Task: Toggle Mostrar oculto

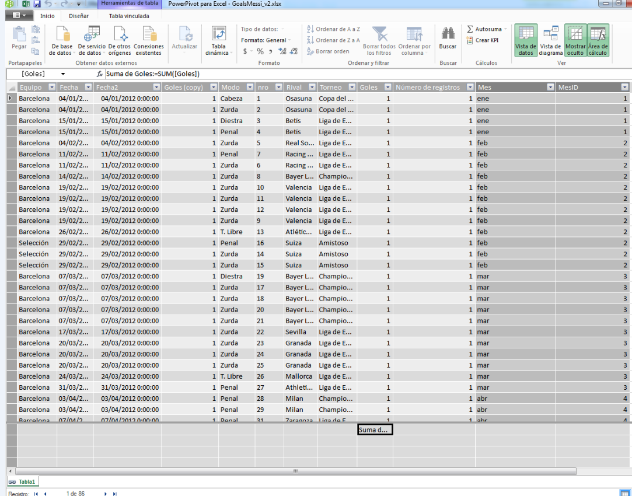Action: coord(575,41)
